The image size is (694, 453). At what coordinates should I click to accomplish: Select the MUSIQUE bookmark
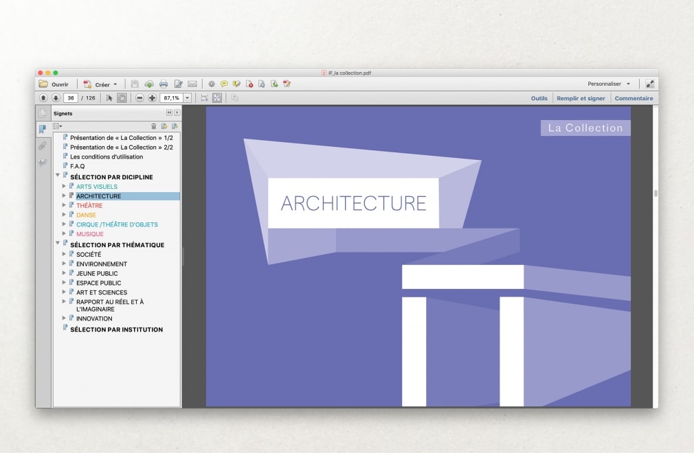(90, 234)
